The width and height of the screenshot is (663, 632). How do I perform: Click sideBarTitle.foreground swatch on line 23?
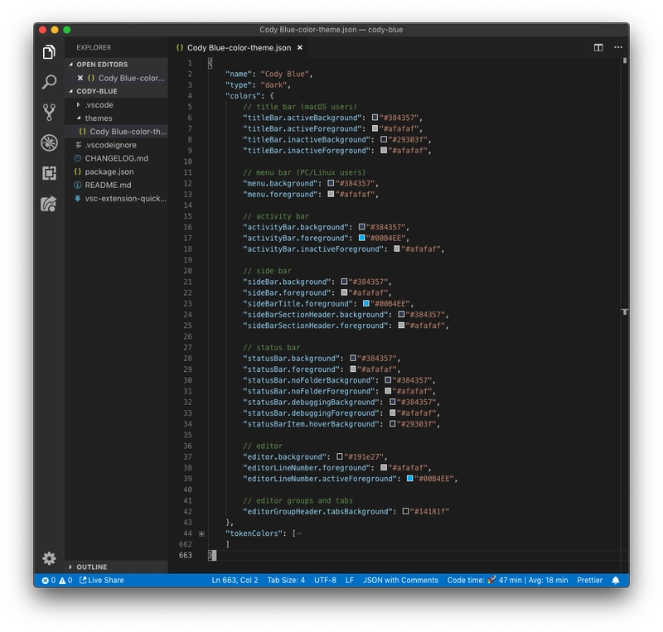click(x=366, y=303)
